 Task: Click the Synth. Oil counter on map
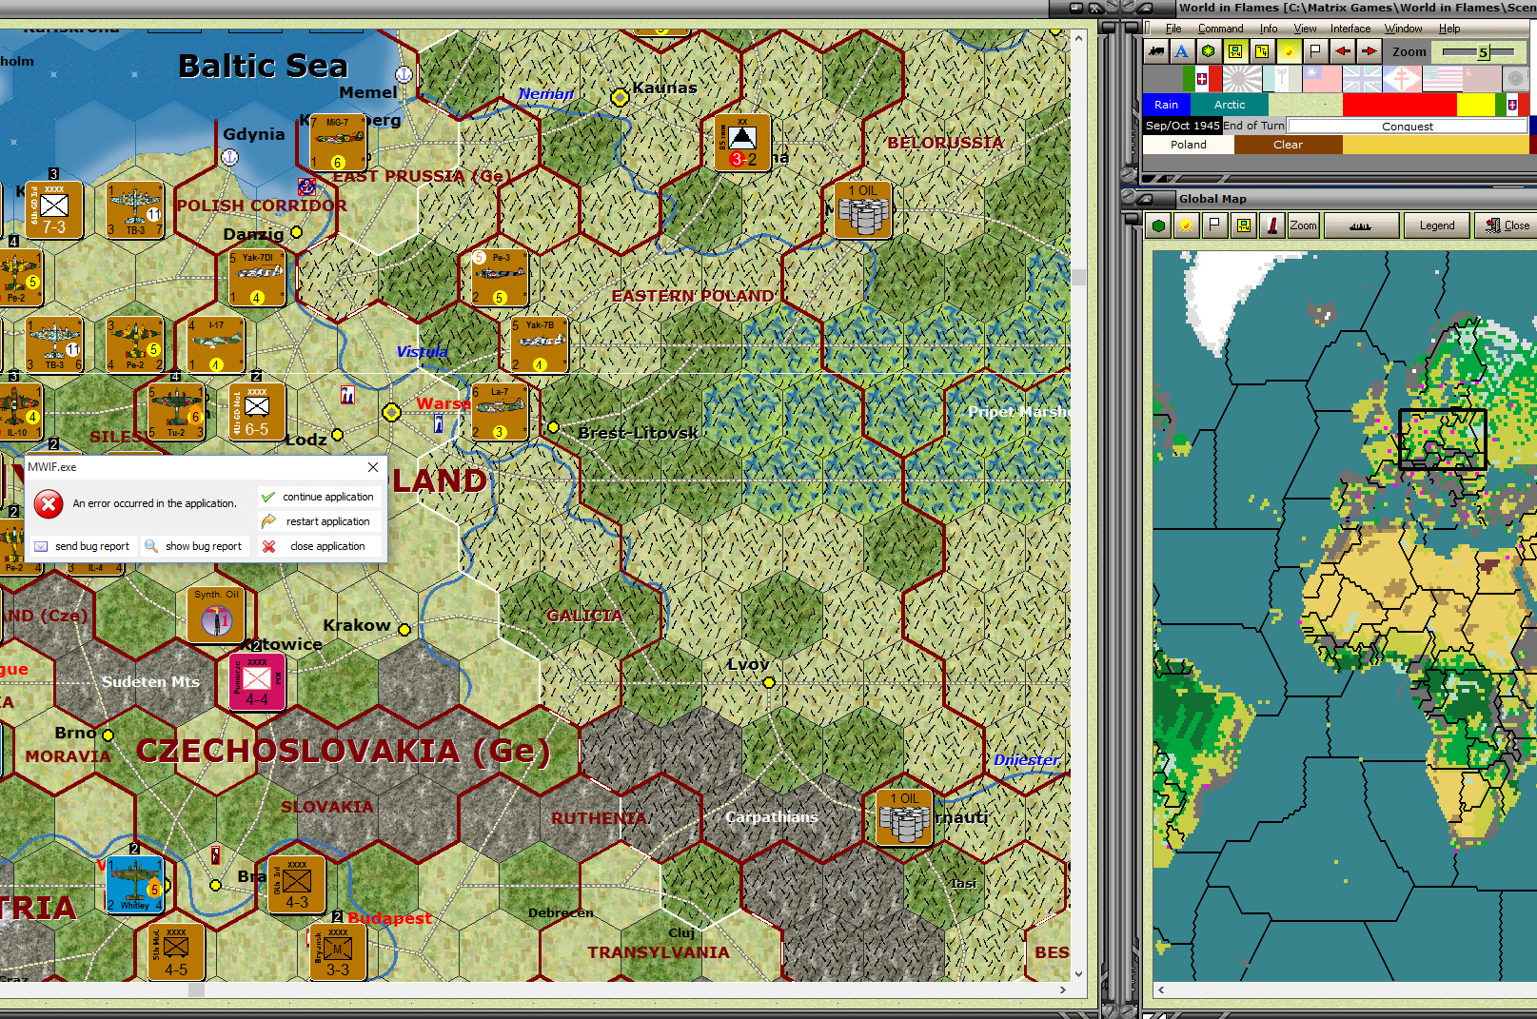[x=217, y=615]
